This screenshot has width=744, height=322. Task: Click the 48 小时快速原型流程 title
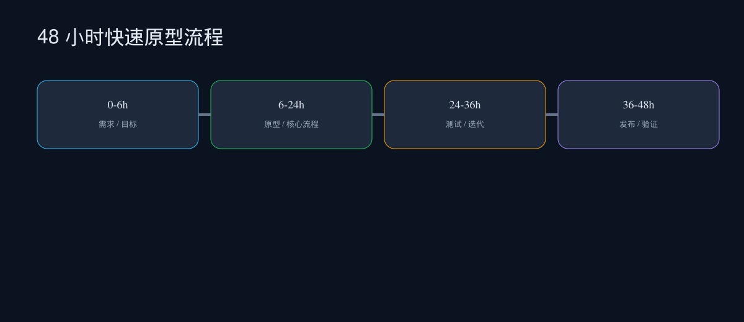click(x=130, y=37)
